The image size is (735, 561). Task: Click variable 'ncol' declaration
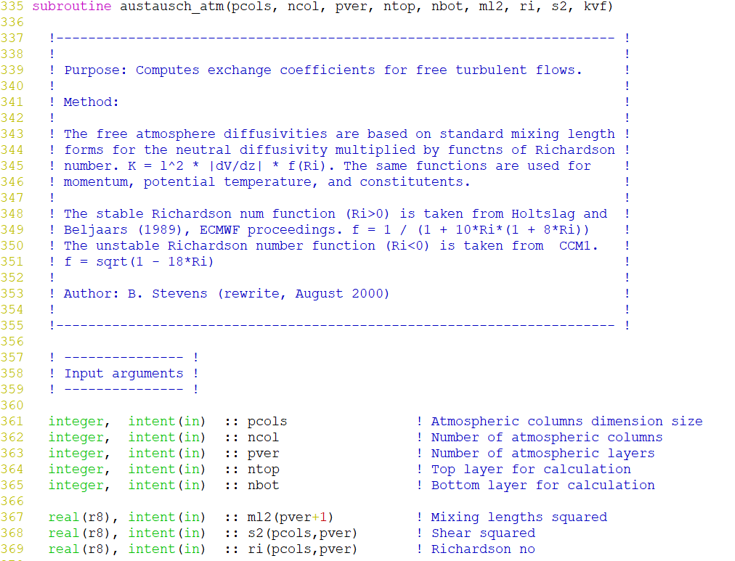[x=263, y=438]
